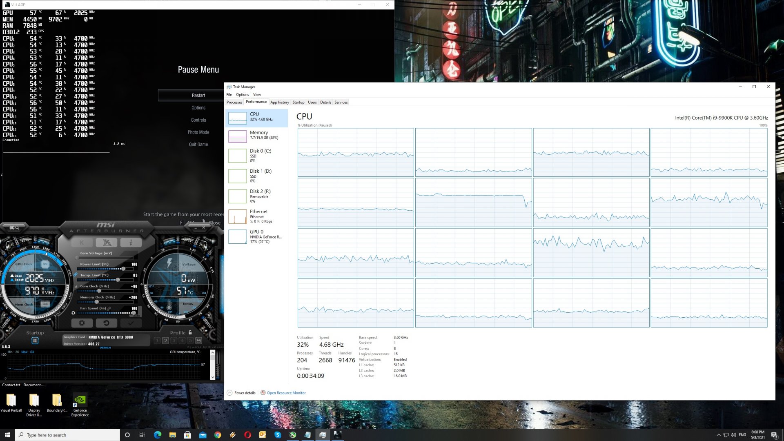Click Restart in the Pause Menu
This screenshot has height=441, width=784.
[x=198, y=96]
